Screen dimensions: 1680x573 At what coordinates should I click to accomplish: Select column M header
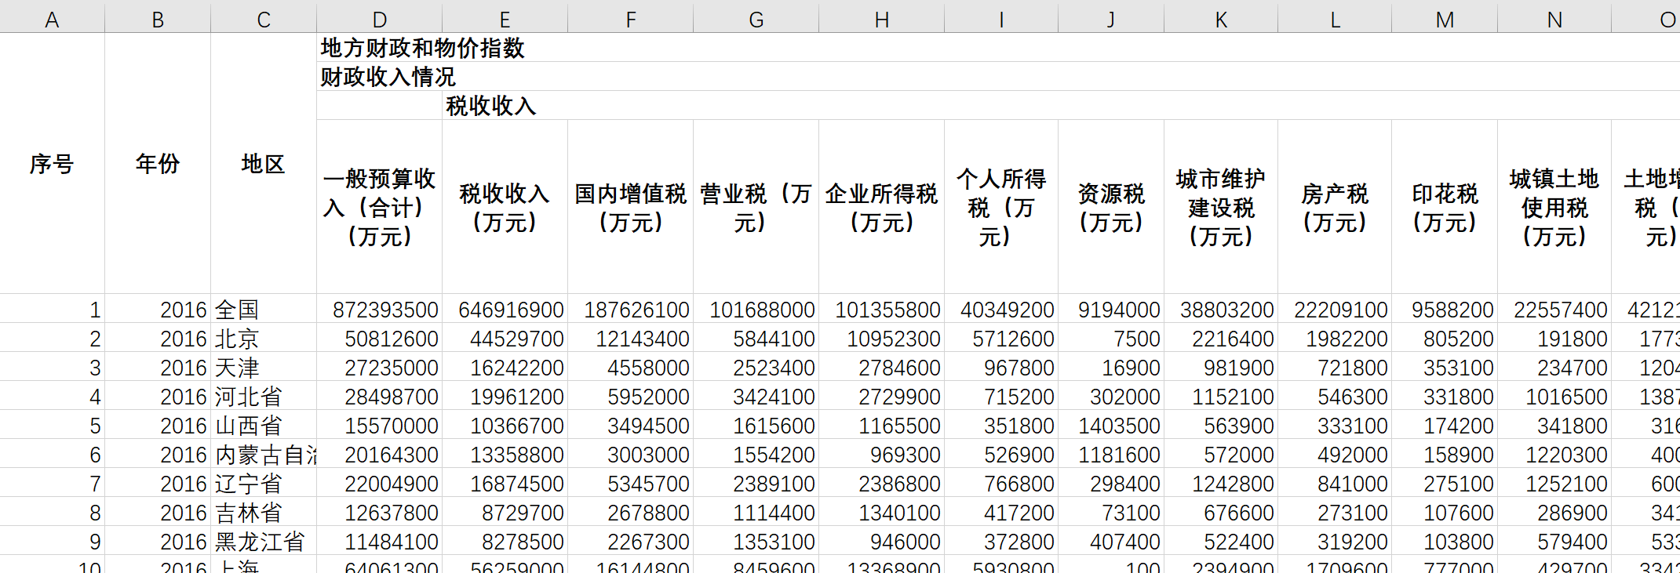(x=1445, y=19)
